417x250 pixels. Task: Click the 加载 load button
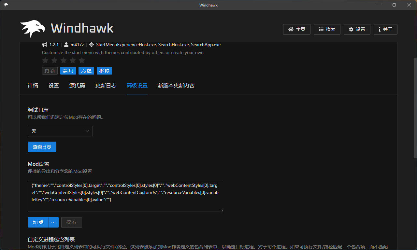[x=38, y=222]
